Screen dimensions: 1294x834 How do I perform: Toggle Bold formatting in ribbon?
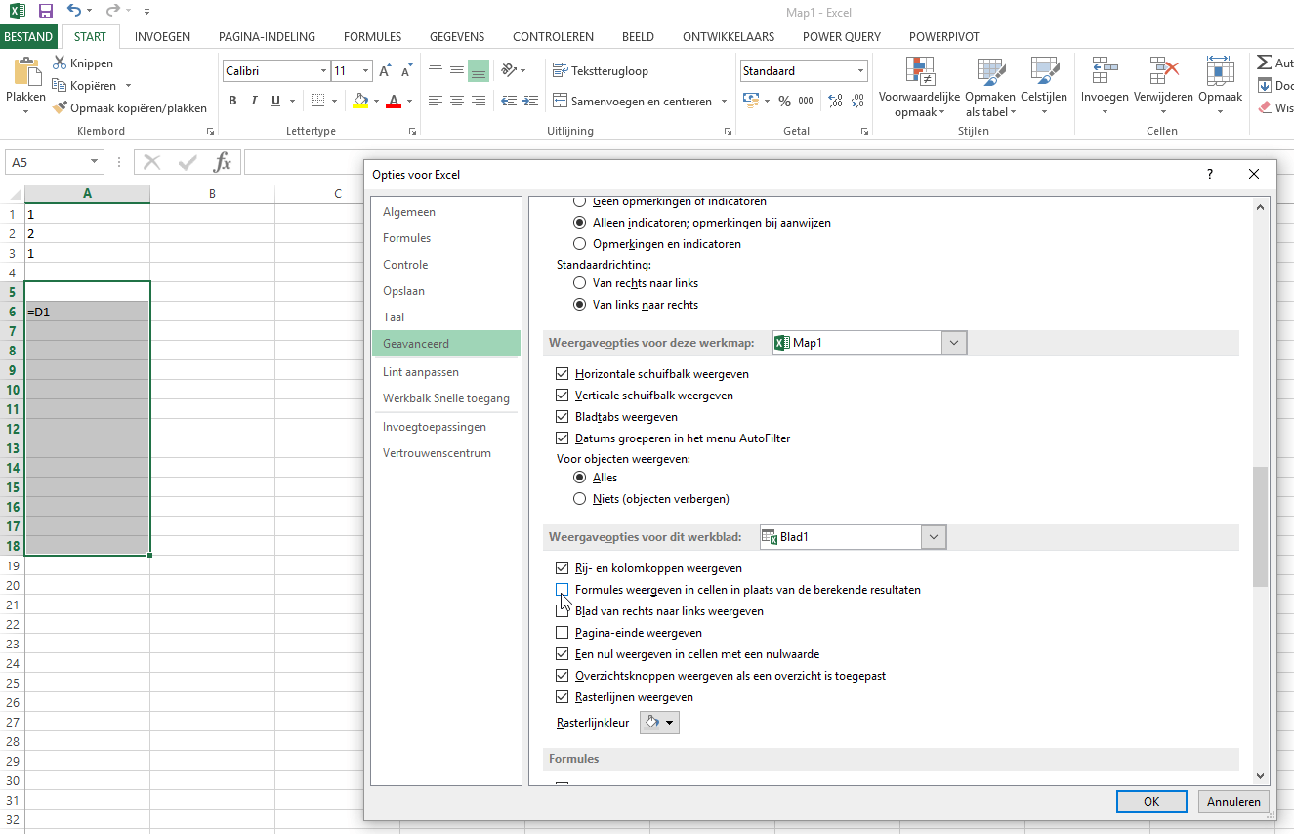click(232, 101)
